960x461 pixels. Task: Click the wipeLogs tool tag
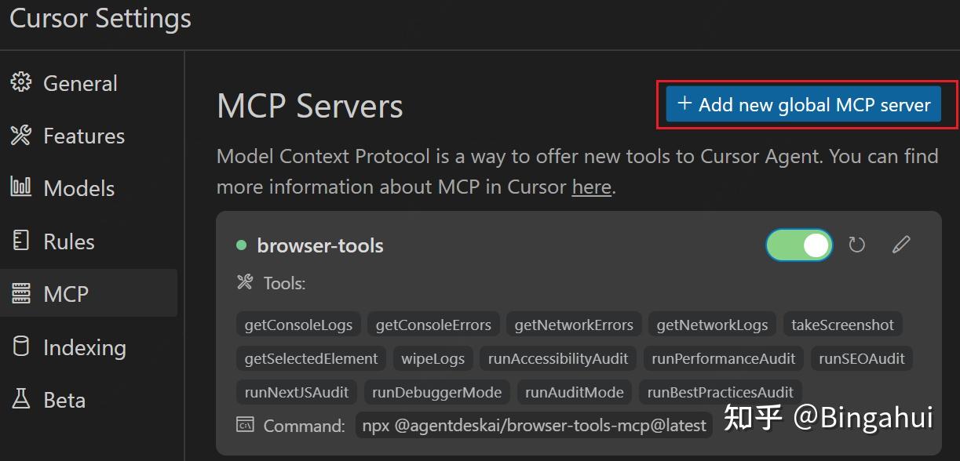(433, 358)
